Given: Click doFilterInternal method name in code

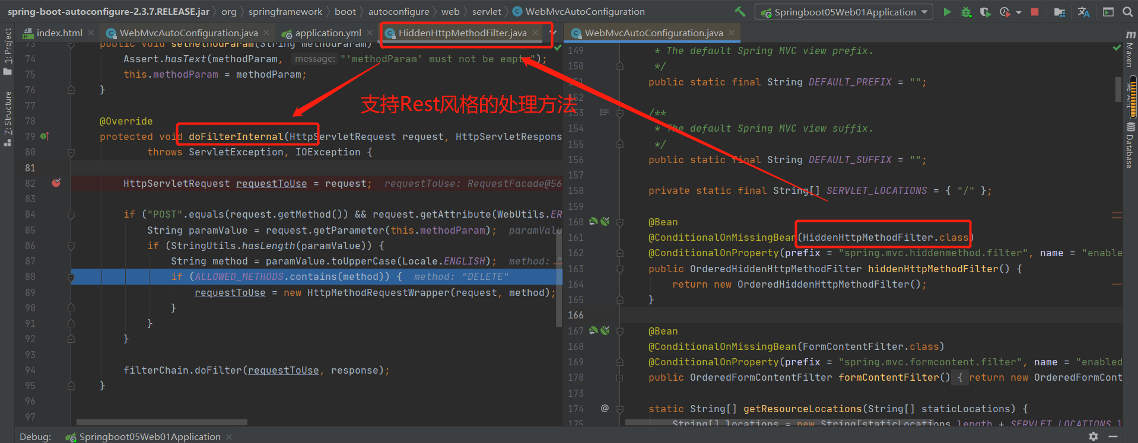Looking at the screenshot, I should (236, 136).
